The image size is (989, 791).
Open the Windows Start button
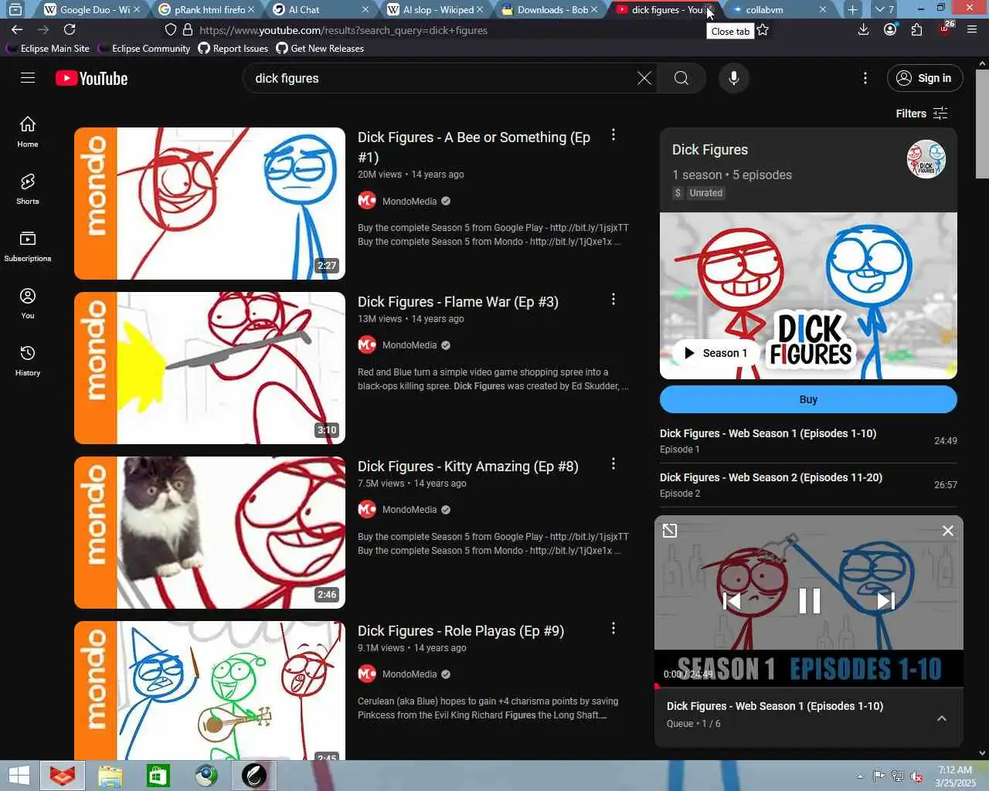coord(19,775)
